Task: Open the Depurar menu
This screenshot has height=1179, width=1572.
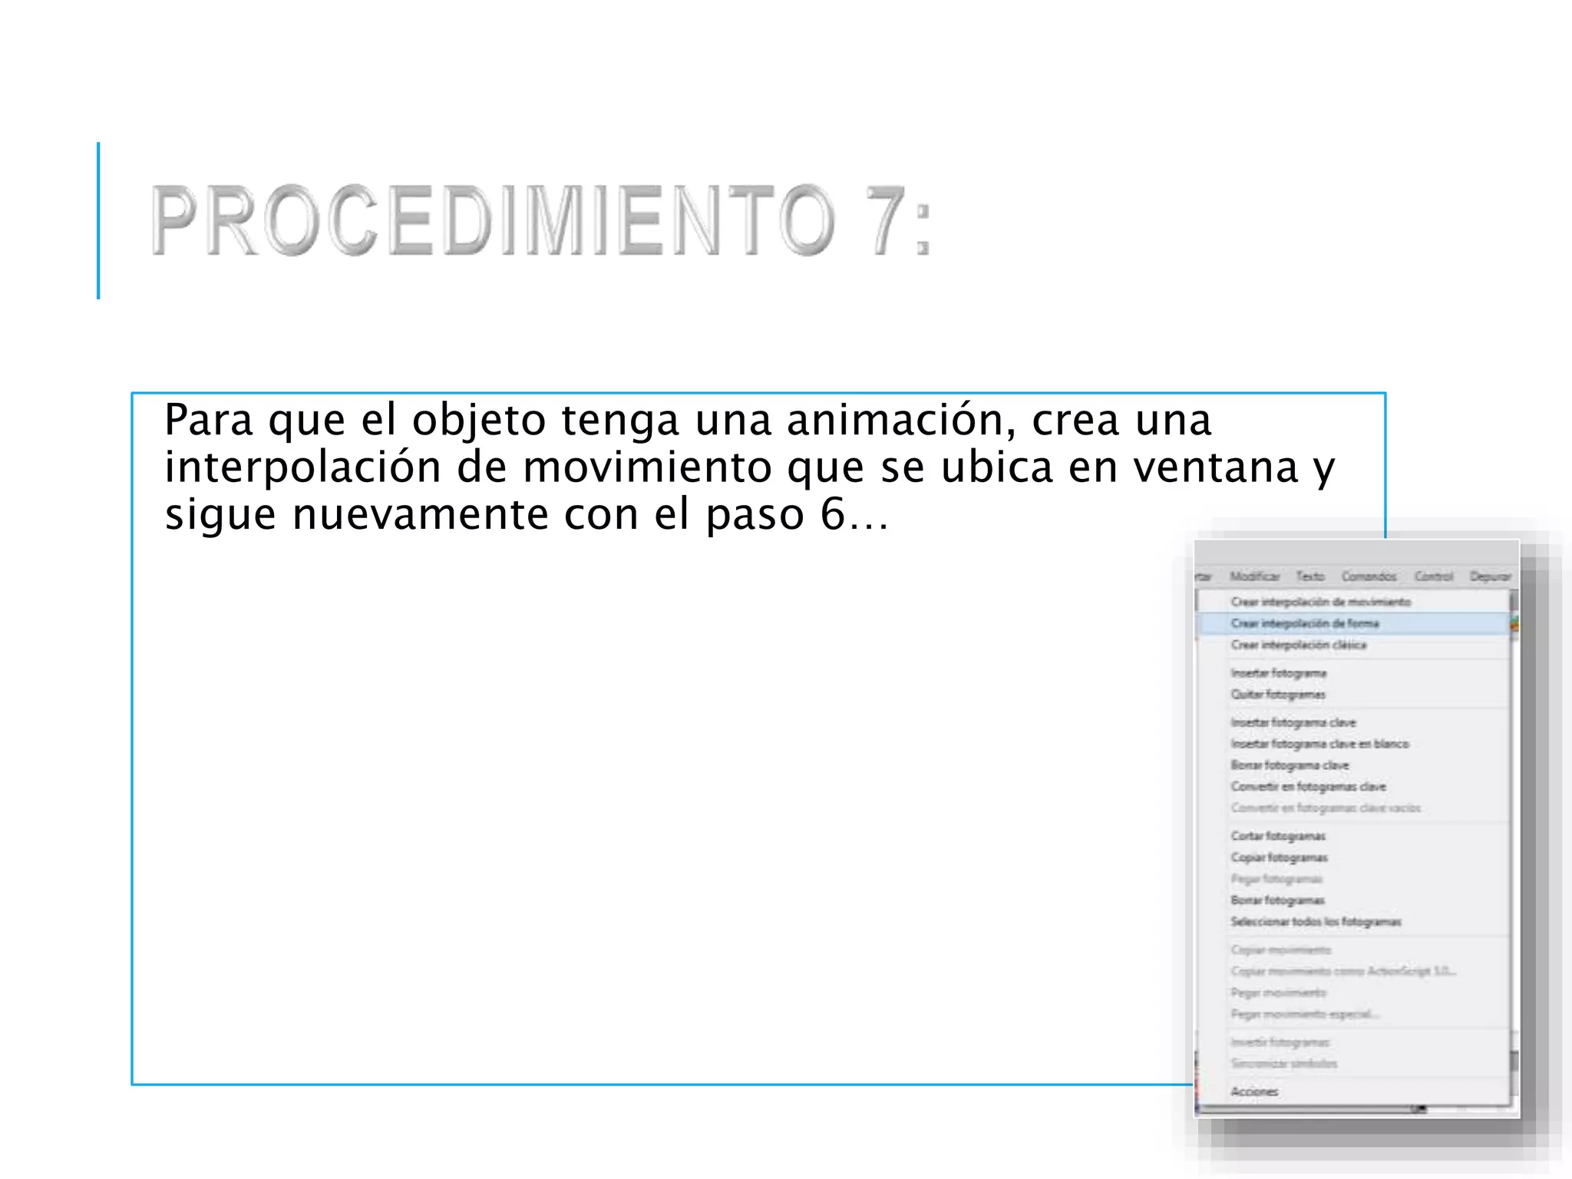Action: (x=1490, y=576)
